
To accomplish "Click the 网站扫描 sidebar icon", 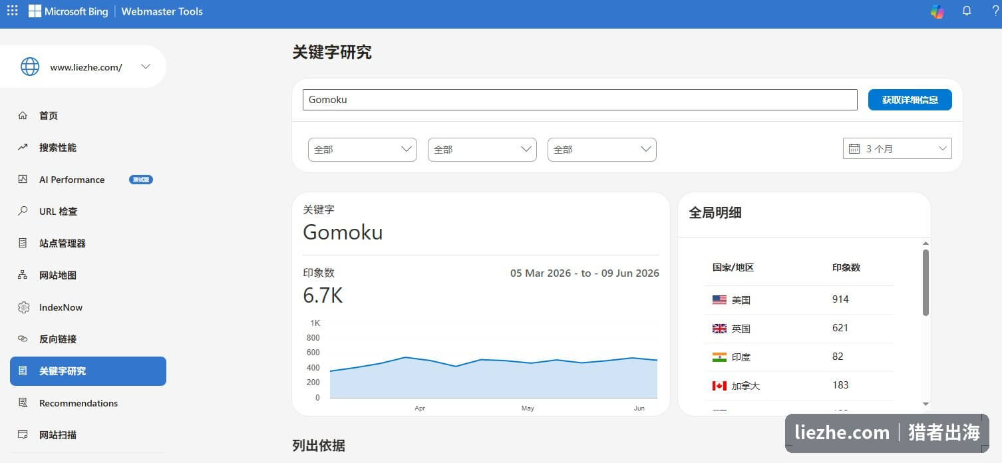I will click(23, 435).
